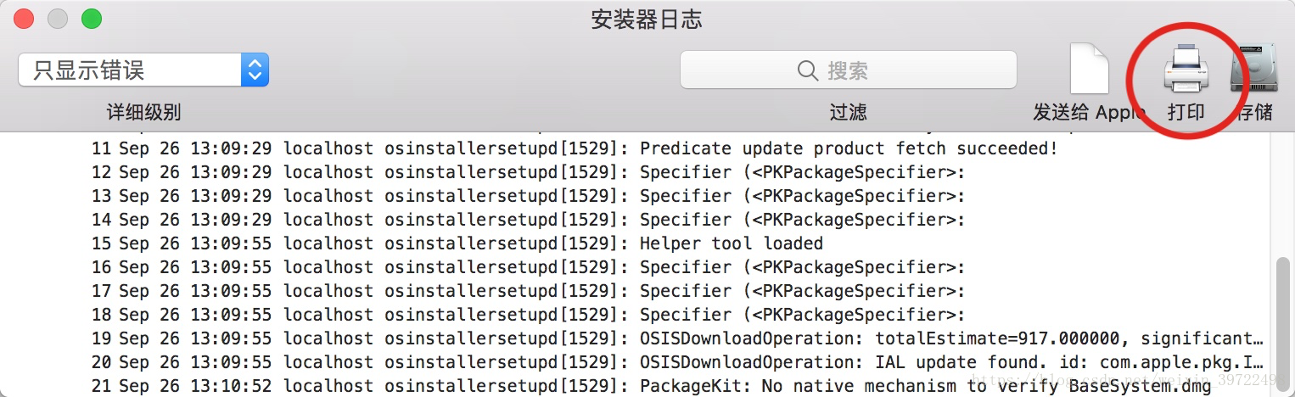This screenshot has height=397, width=1295.
Task: Focus the 搜索 filter search field
Action: click(x=849, y=70)
